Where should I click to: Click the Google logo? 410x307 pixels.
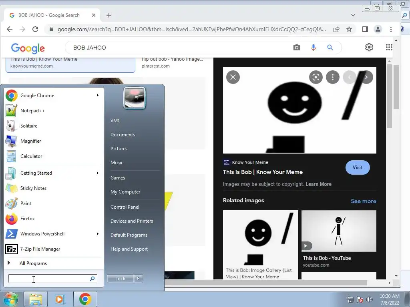click(28, 48)
